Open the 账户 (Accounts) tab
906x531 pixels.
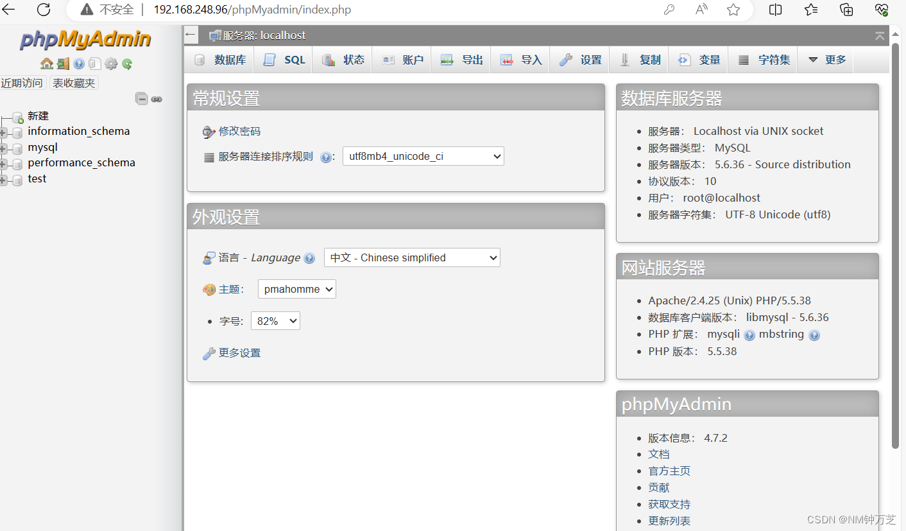tap(402, 60)
